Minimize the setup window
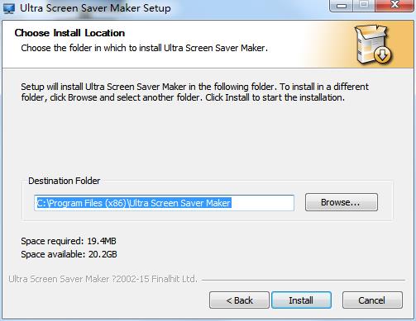 342,6
